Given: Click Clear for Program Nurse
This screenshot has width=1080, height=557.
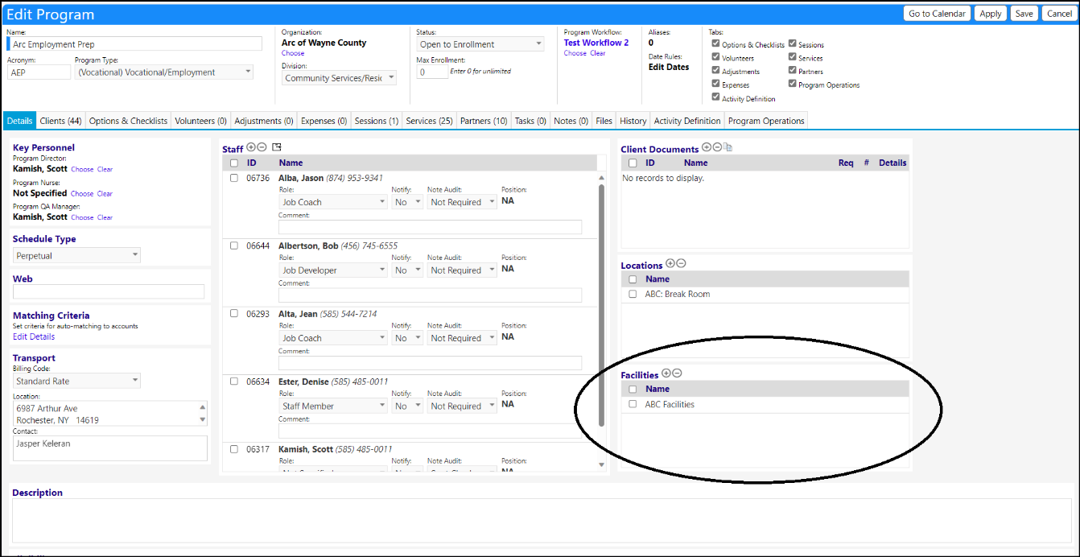Looking at the screenshot, I should [105, 193].
